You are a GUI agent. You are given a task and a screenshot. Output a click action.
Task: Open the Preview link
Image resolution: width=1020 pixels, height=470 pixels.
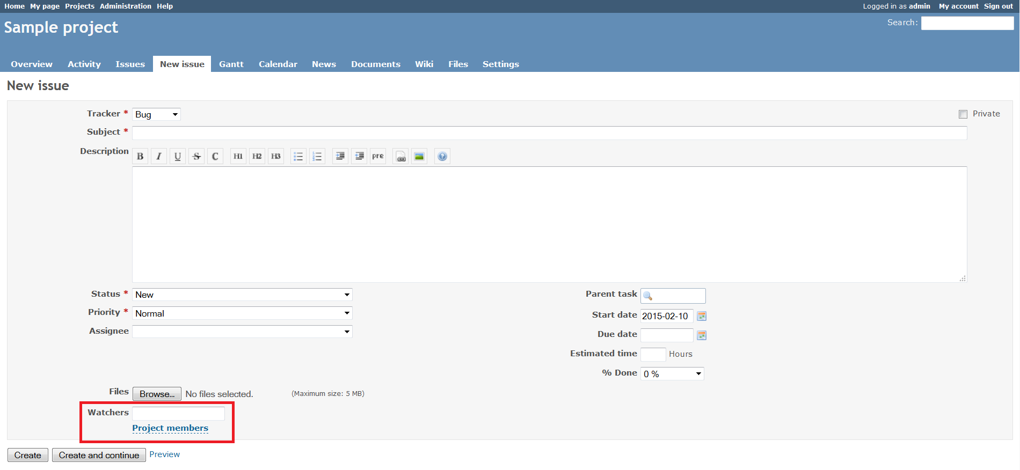coord(164,454)
